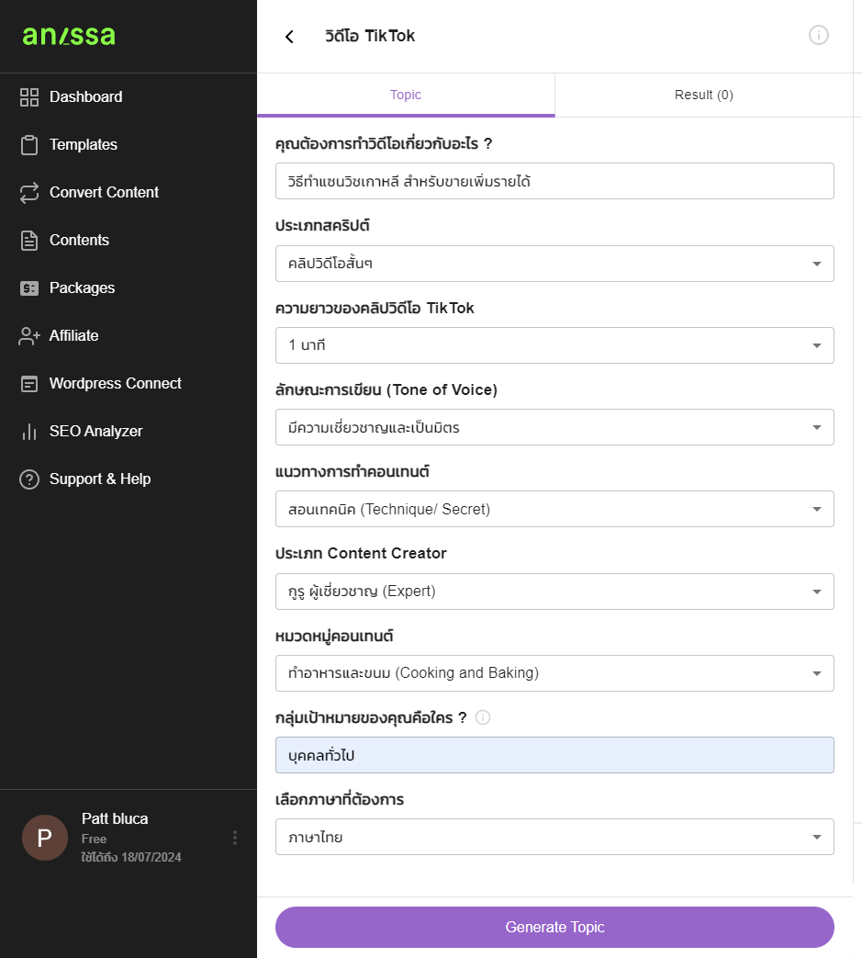Click the SEO Analyzer bar chart icon
862x958 pixels.
coord(29,432)
